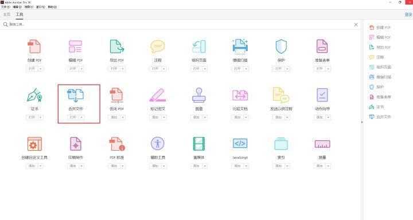Open 注释 shortcut in right sidebar

(x=377, y=57)
